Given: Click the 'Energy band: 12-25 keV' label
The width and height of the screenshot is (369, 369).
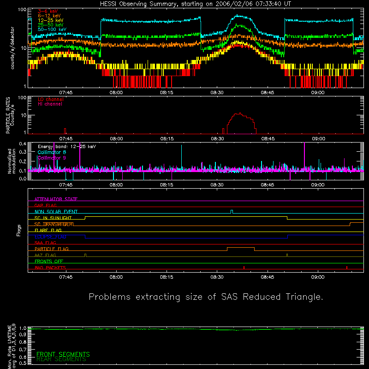Looking at the screenshot, I should coord(67,147).
